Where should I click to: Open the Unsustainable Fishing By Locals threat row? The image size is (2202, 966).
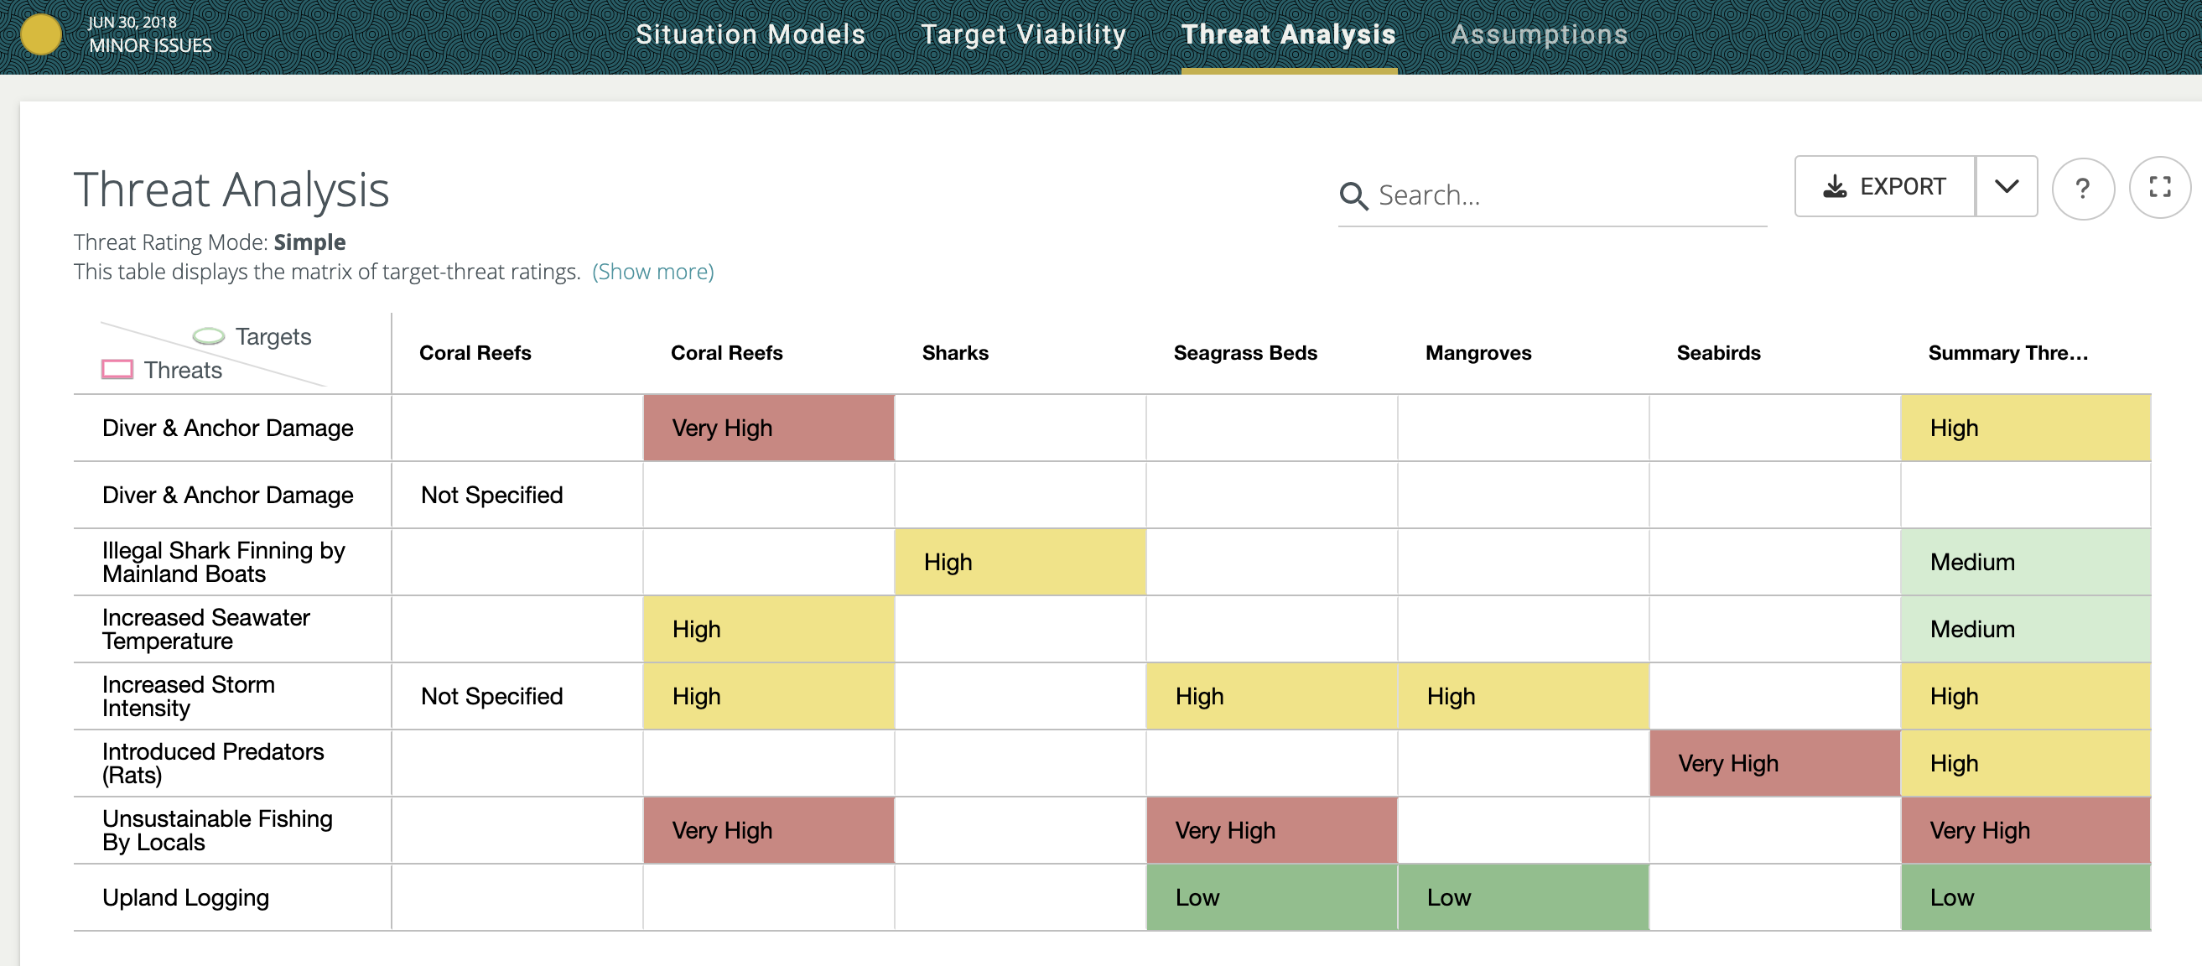(x=217, y=830)
